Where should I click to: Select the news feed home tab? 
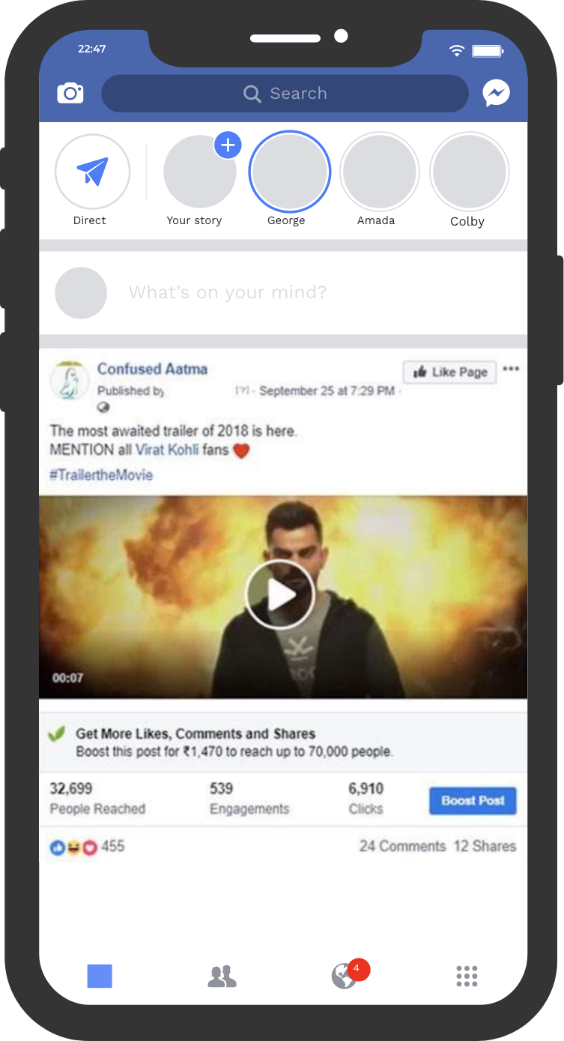100,976
